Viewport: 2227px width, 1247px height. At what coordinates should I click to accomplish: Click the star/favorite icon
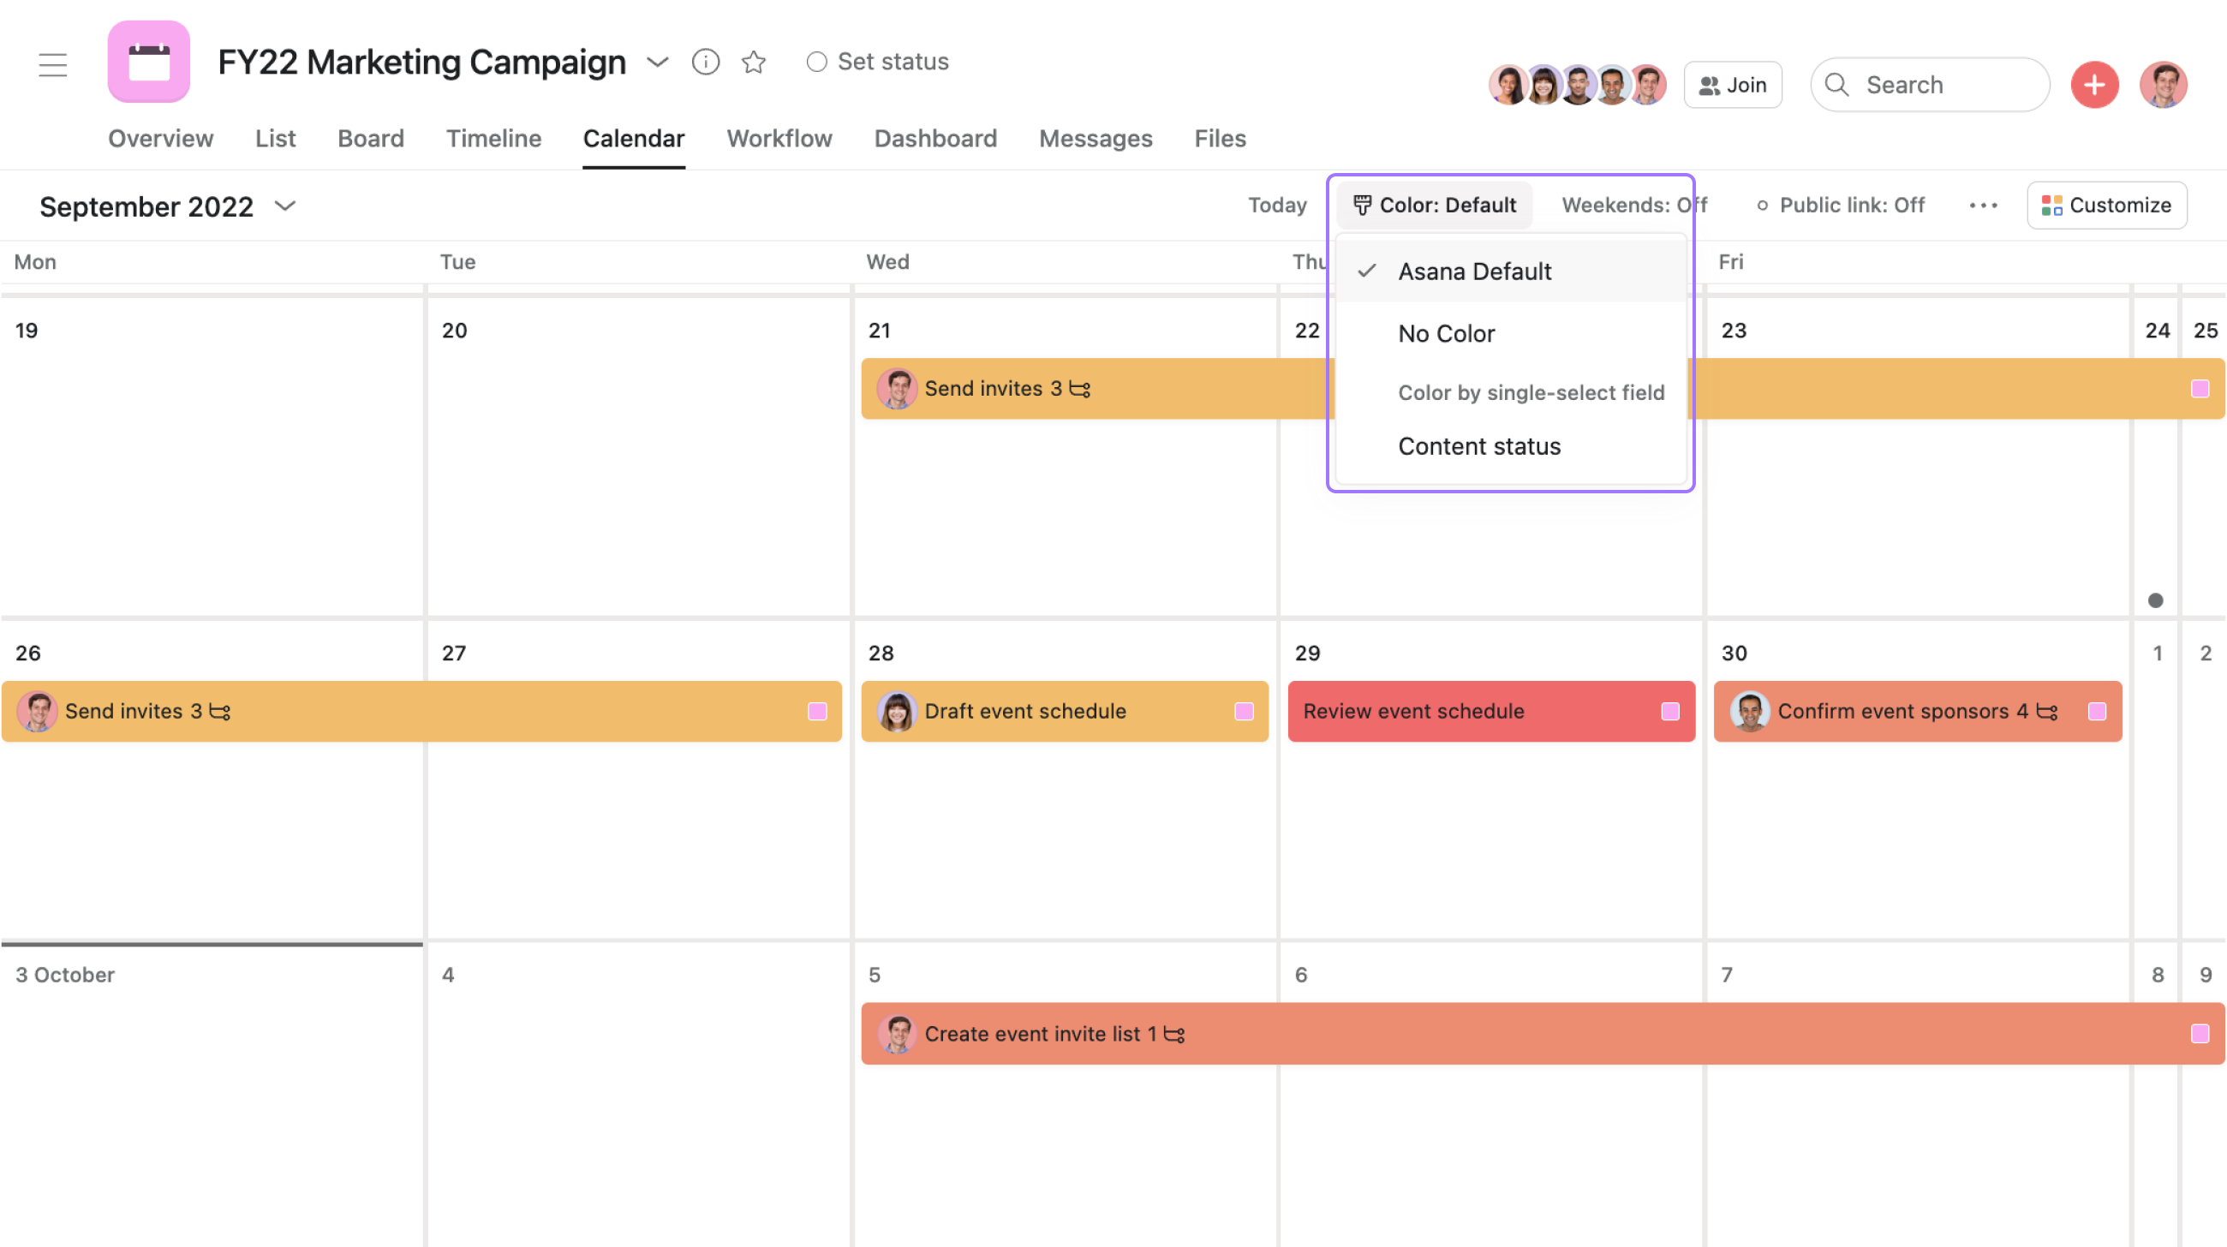pyautogui.click(x=753, y=60)
